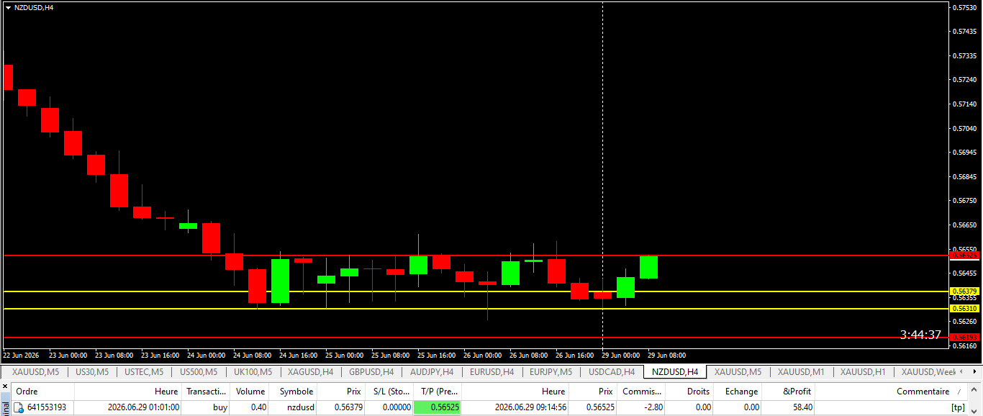Click the 26 Jun 16:00 time axis label
Image resolution: width=983 pixels, height=416 pixels.
tap(574, 355)
